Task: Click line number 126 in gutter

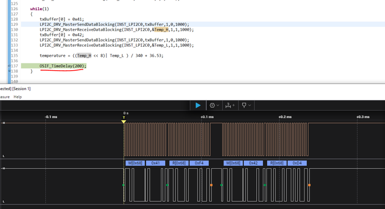Action: point(15,9)
